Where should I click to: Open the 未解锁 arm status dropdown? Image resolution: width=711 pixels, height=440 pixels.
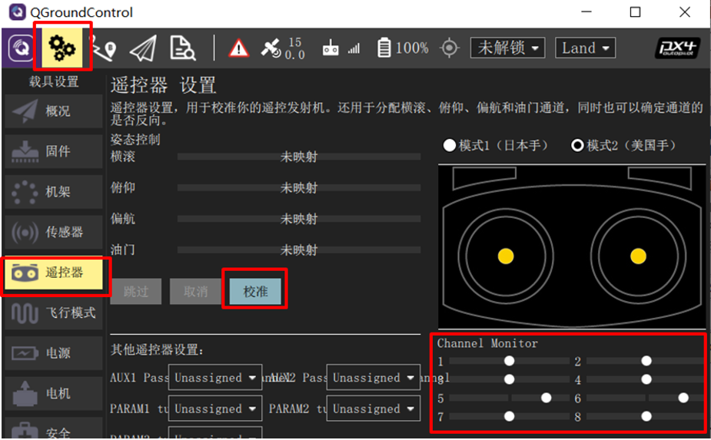[507, 48]
